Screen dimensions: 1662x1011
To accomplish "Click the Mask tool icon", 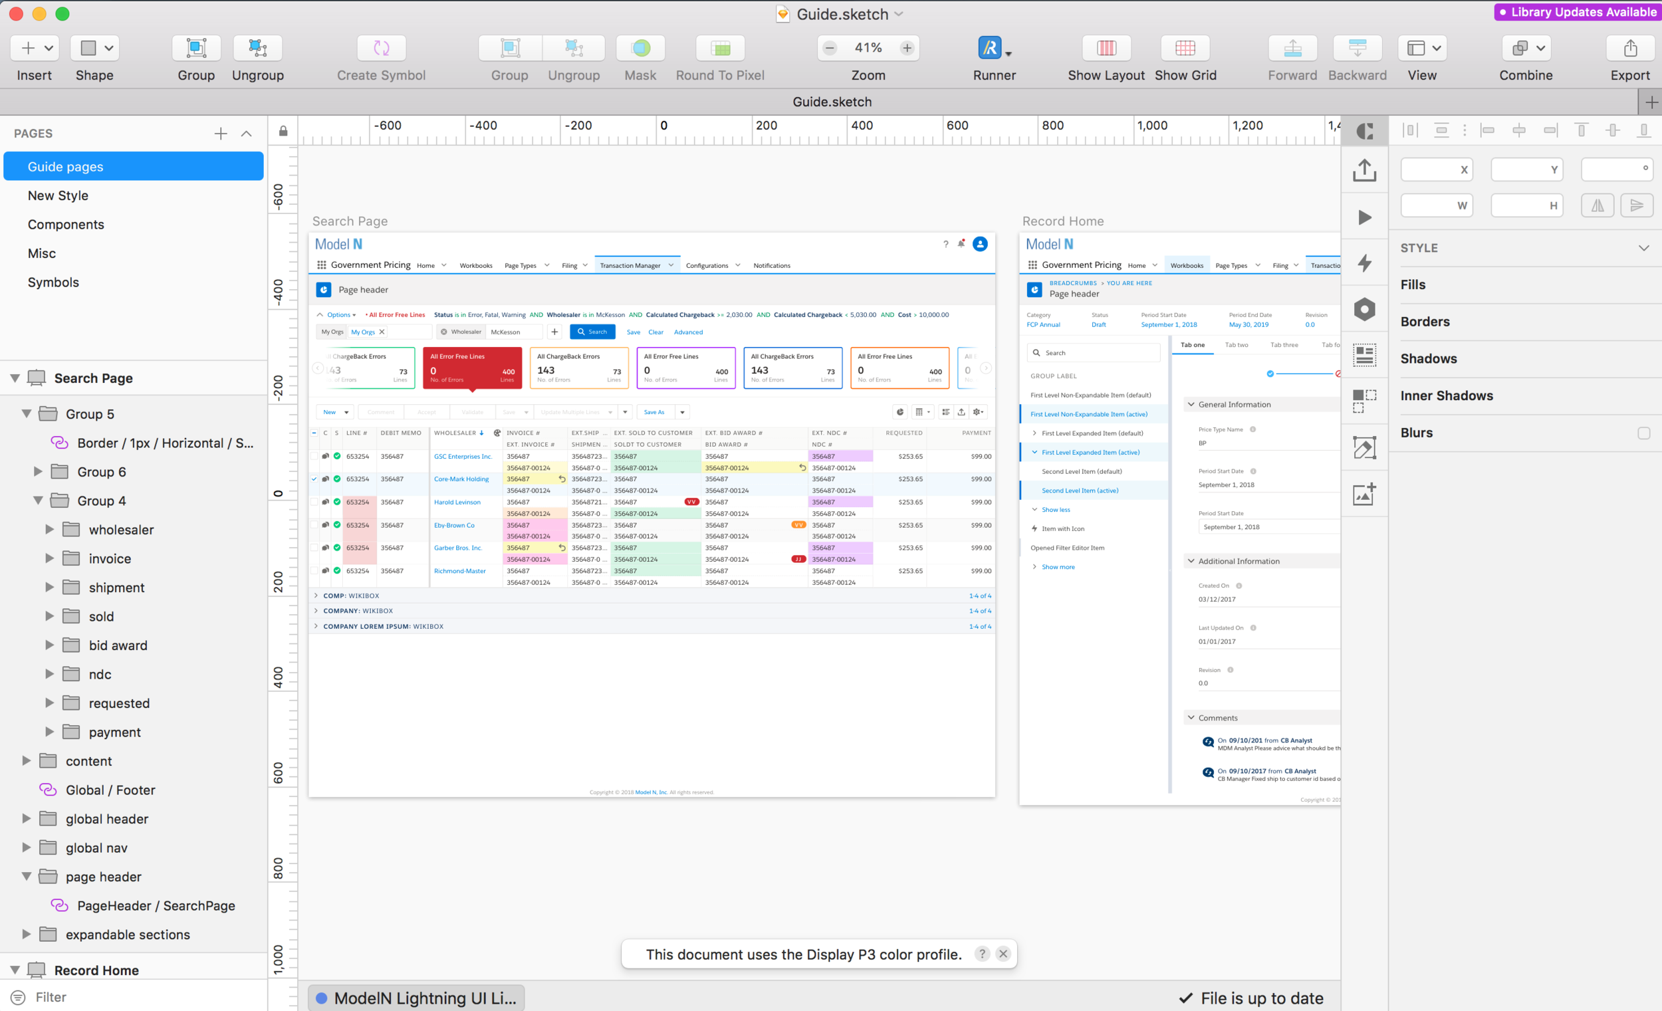I will [x=640, y=48].
